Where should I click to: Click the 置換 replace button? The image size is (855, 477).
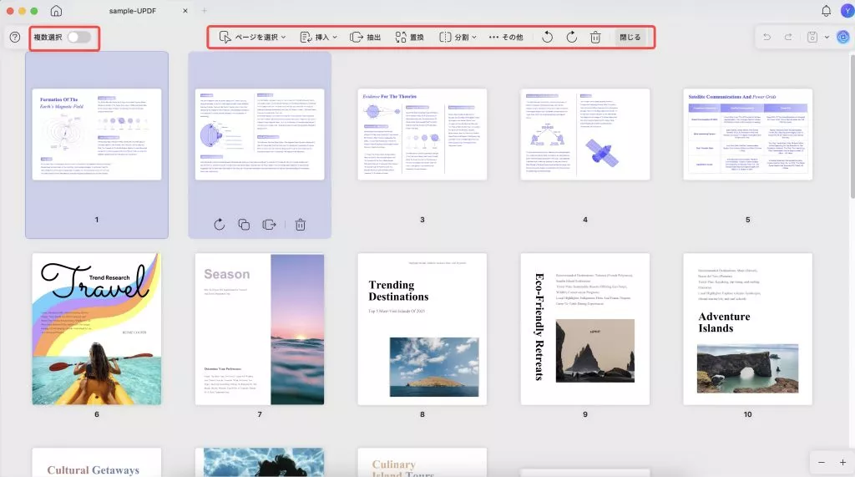tap(409, 37)
